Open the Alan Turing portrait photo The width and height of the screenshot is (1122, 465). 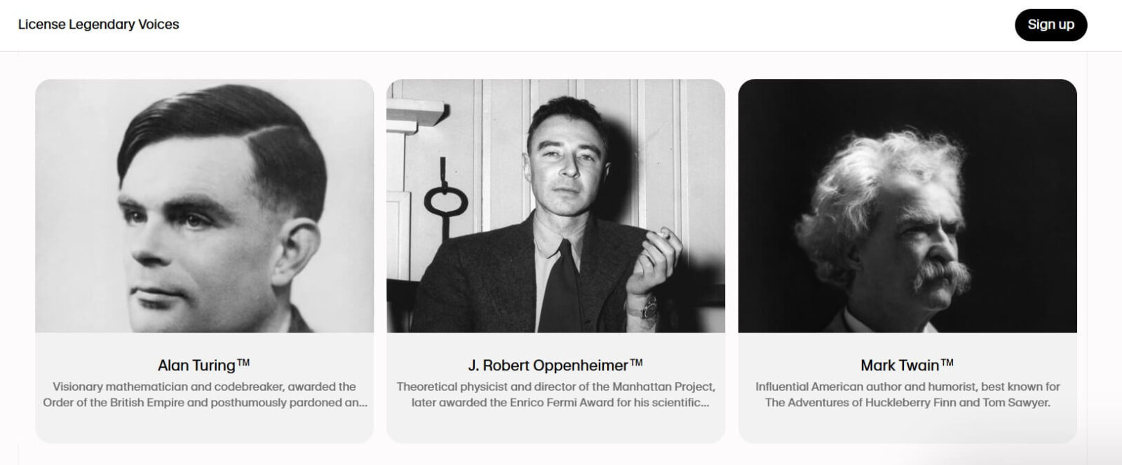(x=204, y=206)
